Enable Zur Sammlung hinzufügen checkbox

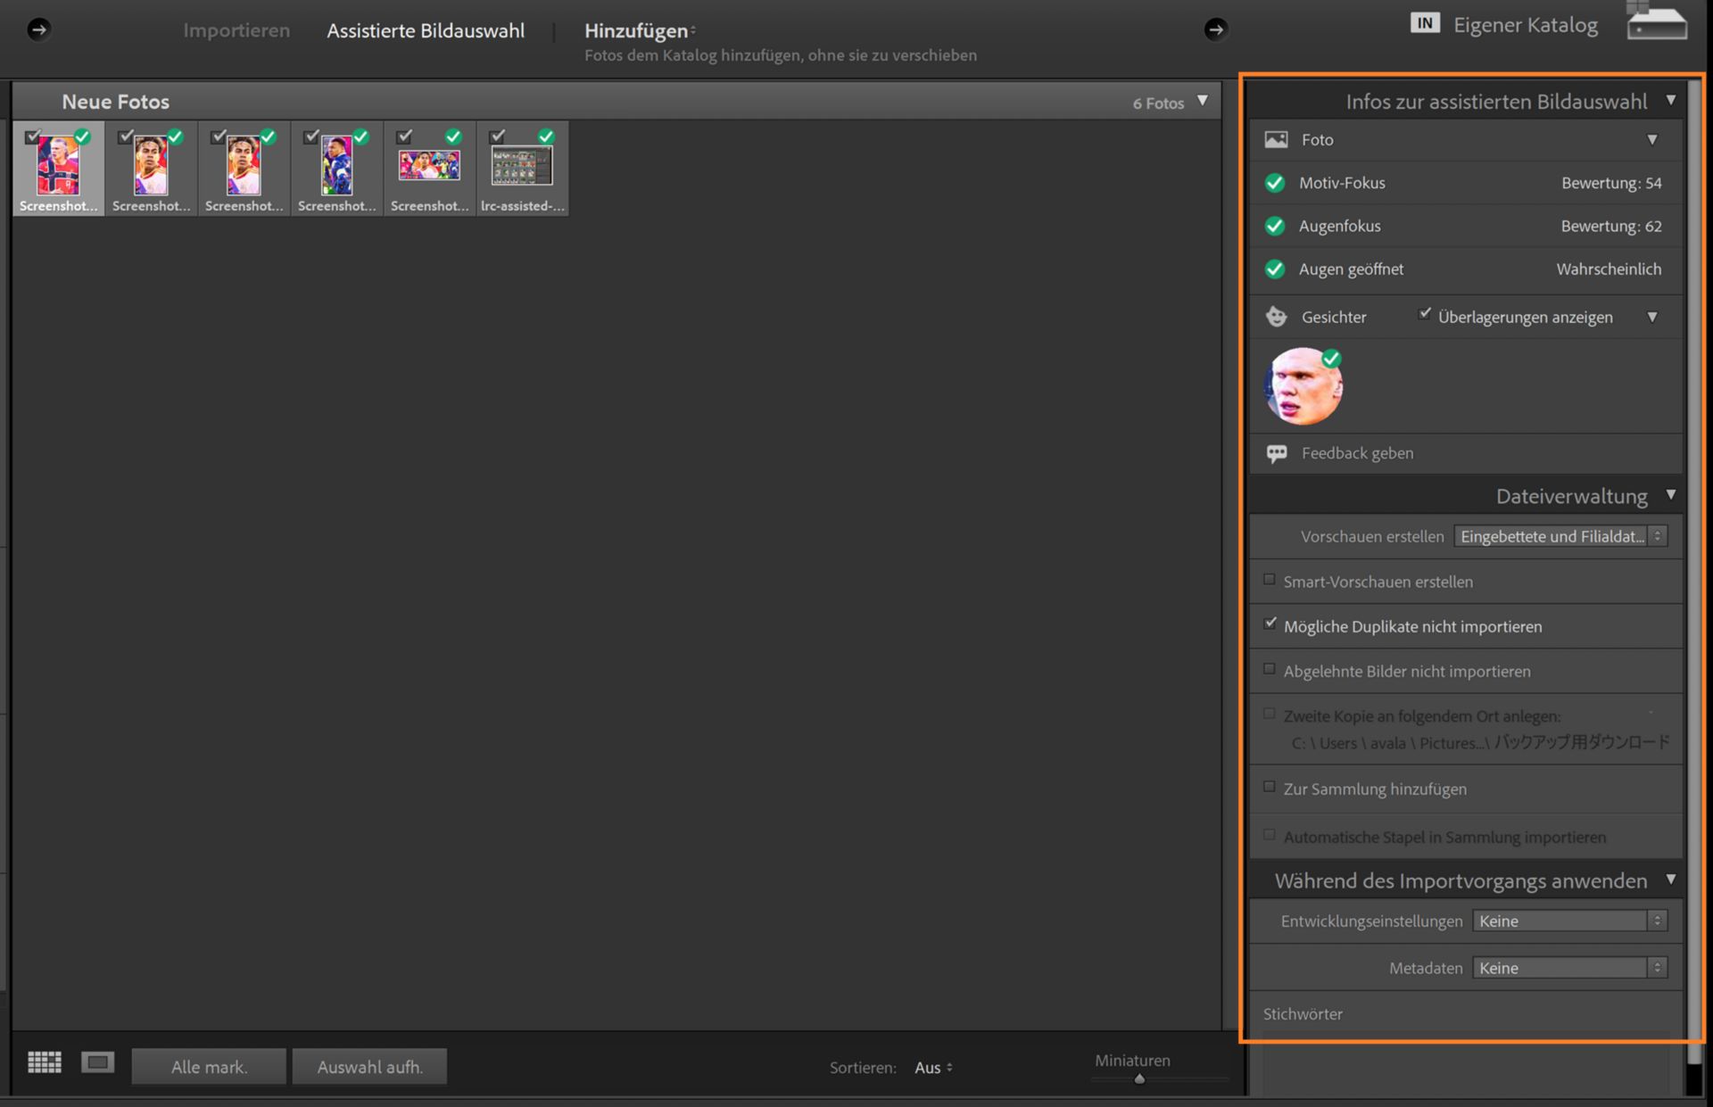point(1270,787)
